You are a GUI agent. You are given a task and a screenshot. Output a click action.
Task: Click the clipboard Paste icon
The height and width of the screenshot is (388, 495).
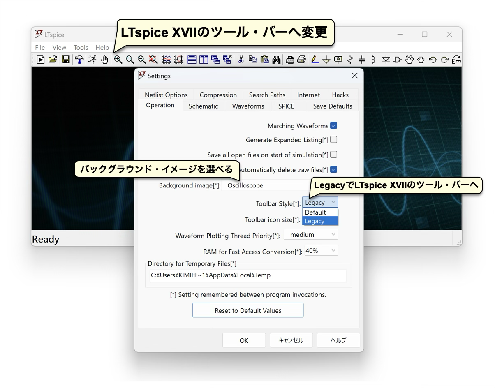pyautogui.click(x=265, y=60)
